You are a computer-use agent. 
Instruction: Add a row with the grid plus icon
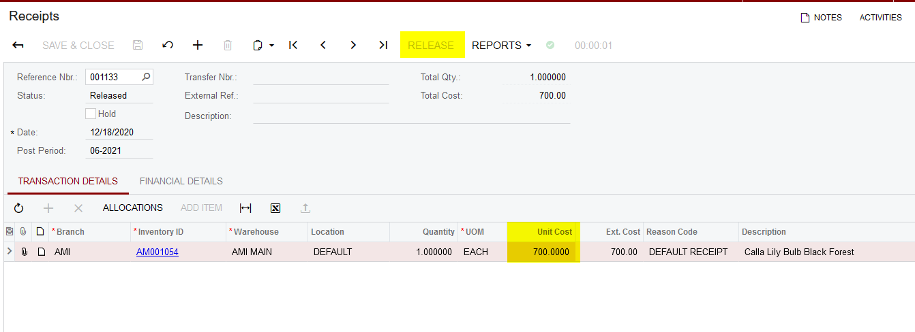click(x=48, y=208)
